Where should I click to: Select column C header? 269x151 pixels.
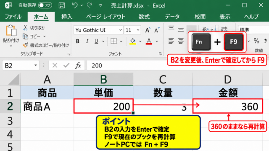tap(163, 79)
